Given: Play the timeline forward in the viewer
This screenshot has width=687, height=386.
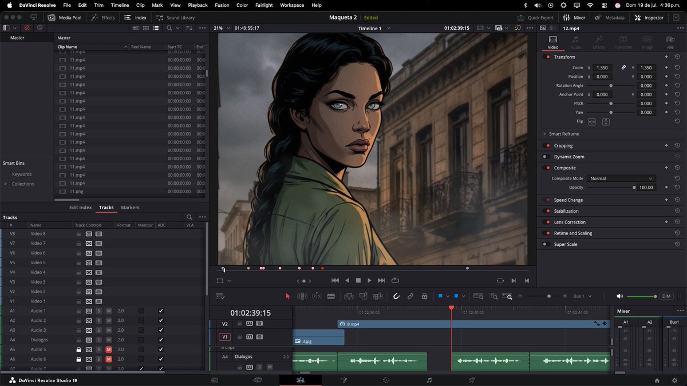Looking at the screenshot, I should coord(369,280).
